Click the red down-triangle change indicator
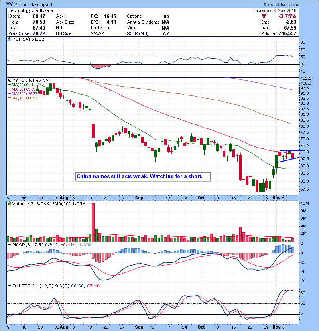The width and height of the screenshot is (319, 331). click(x=264, y=16)
